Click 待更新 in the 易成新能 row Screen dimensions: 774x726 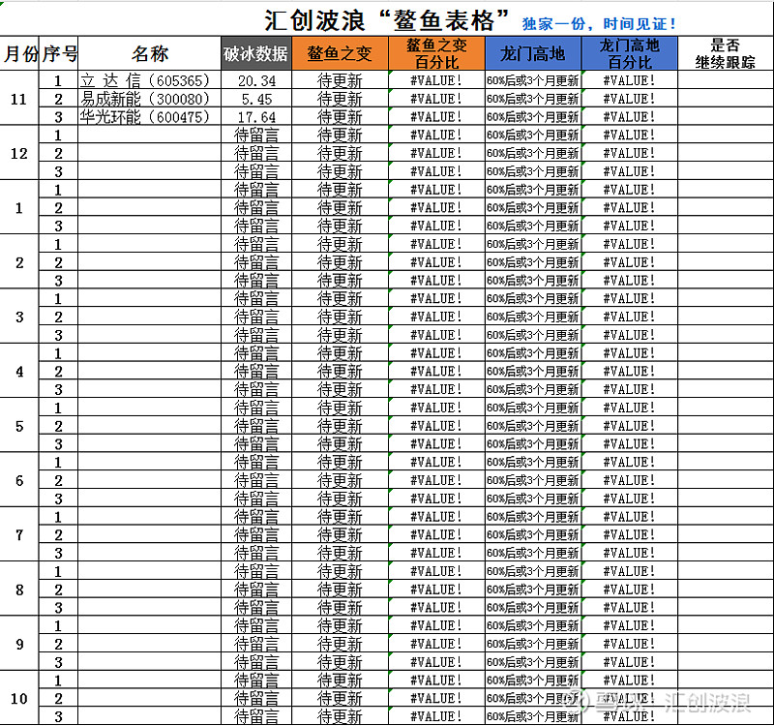tap(341, 99)
